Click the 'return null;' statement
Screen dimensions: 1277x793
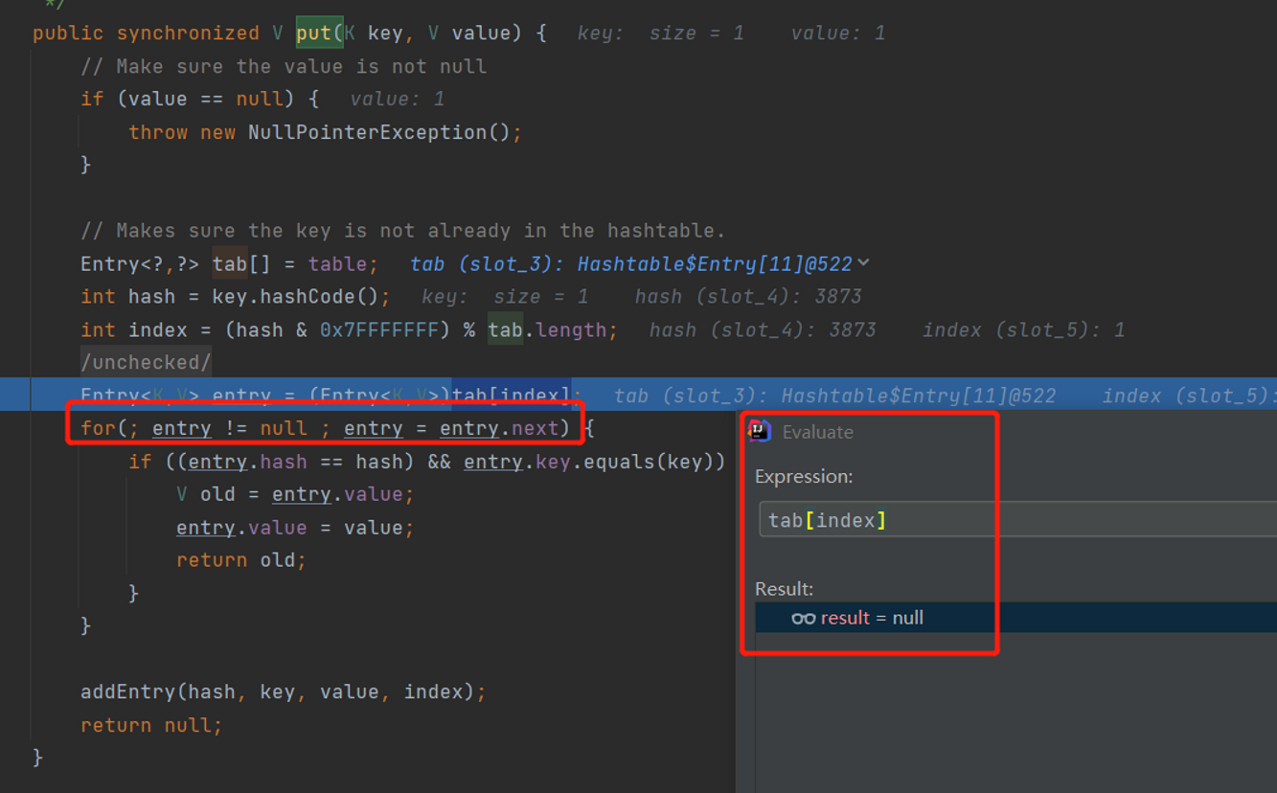pos(151,725)
